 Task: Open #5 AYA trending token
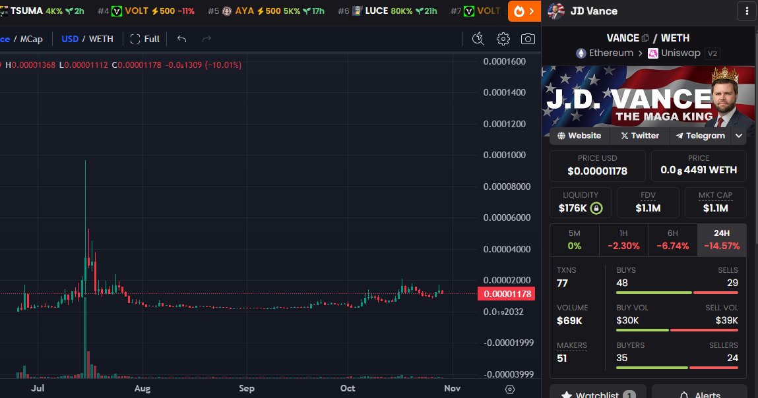click(x=266, y=11)
